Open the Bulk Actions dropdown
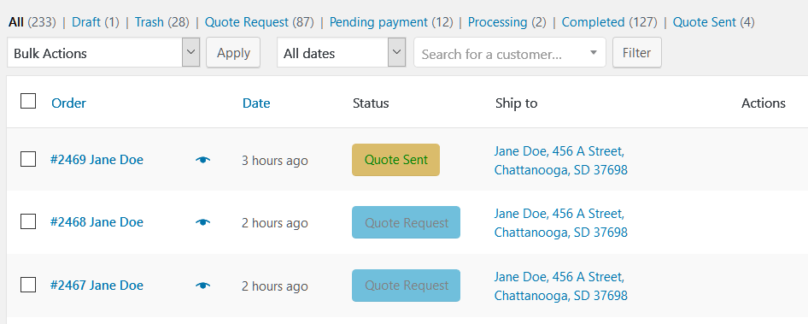The width and height of the screenshot is (808, 324). [103, 53]
